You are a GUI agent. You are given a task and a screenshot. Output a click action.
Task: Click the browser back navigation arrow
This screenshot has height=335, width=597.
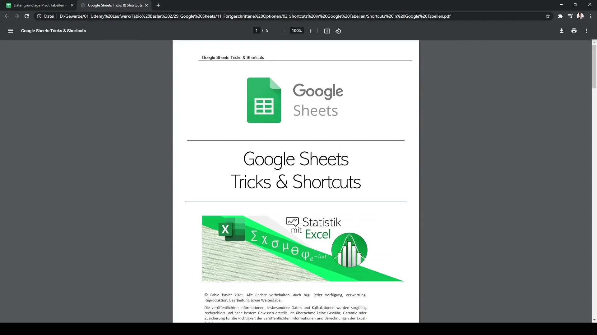(x=7, y=16)
